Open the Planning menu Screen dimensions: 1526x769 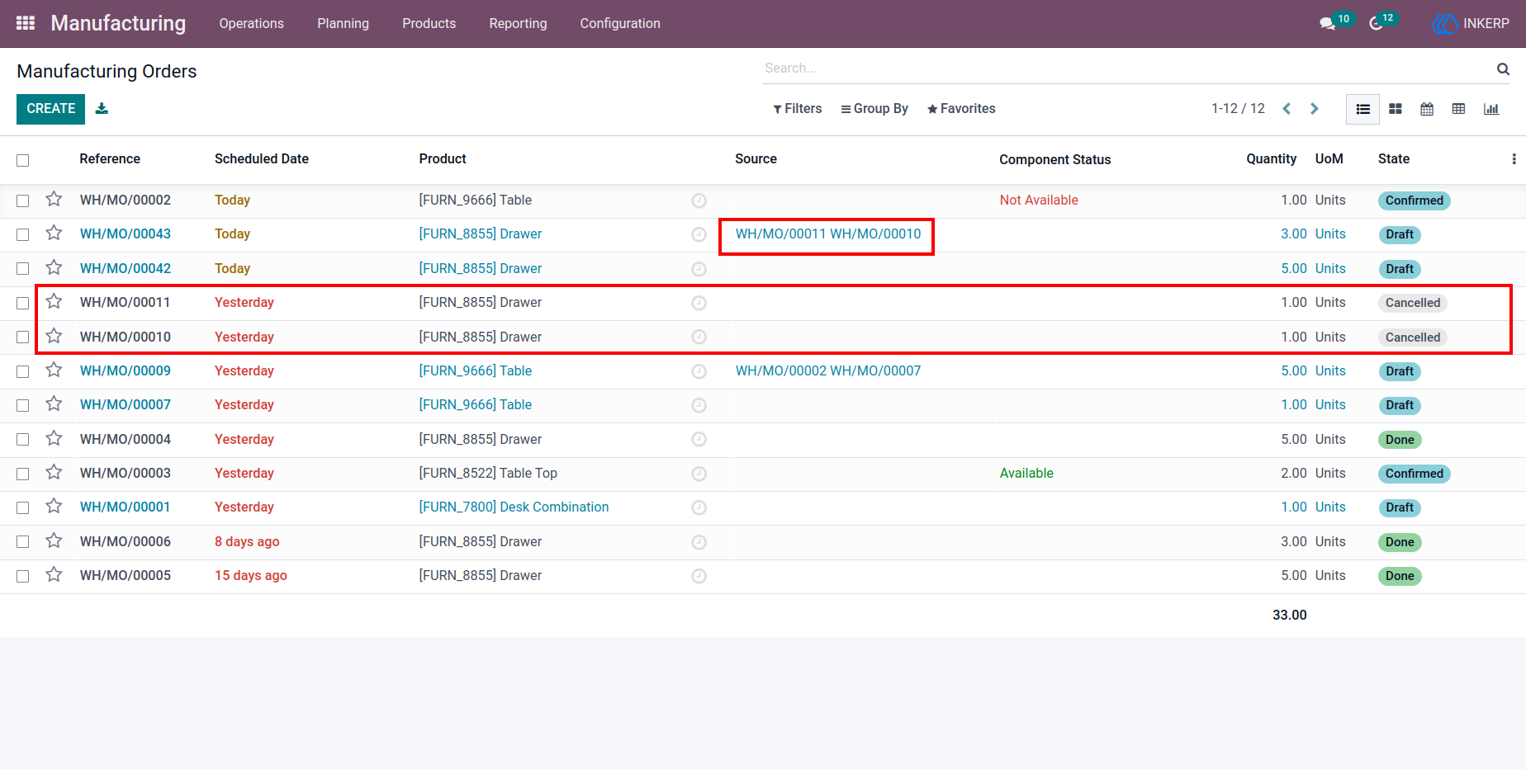344,24
